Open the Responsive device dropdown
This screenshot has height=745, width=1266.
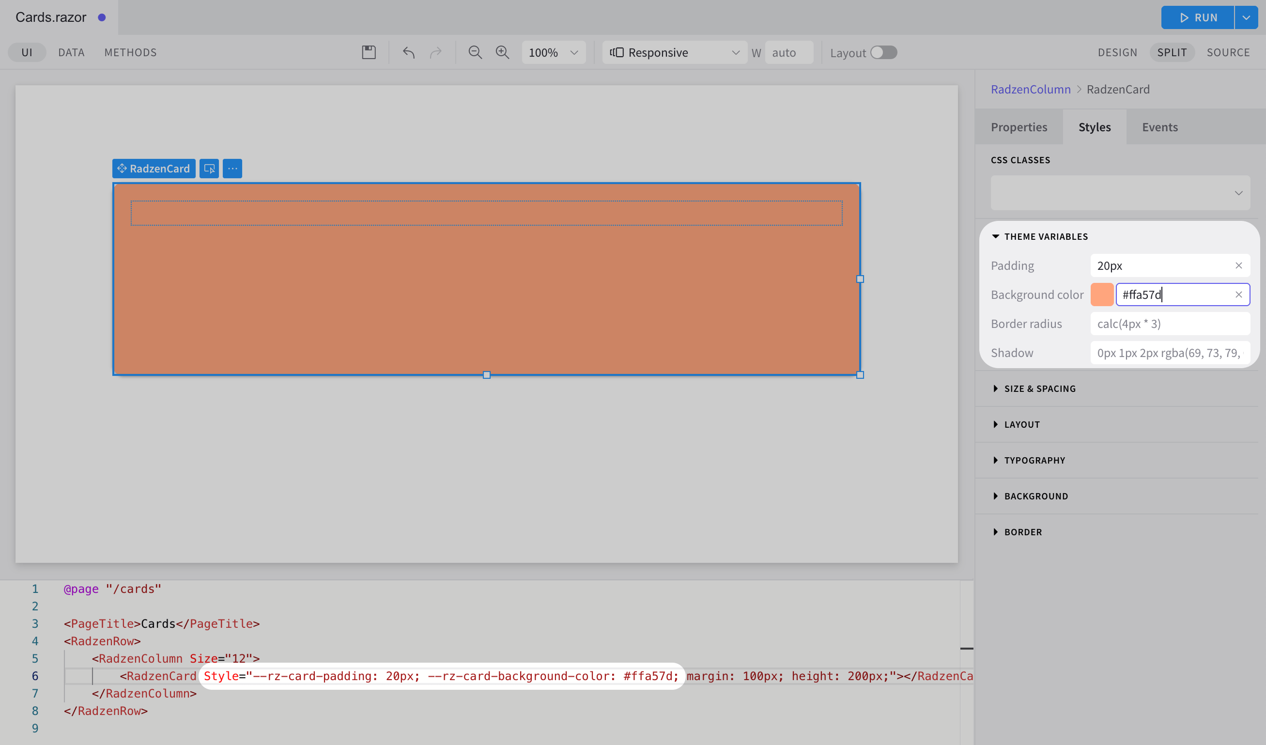pos(674,52)
